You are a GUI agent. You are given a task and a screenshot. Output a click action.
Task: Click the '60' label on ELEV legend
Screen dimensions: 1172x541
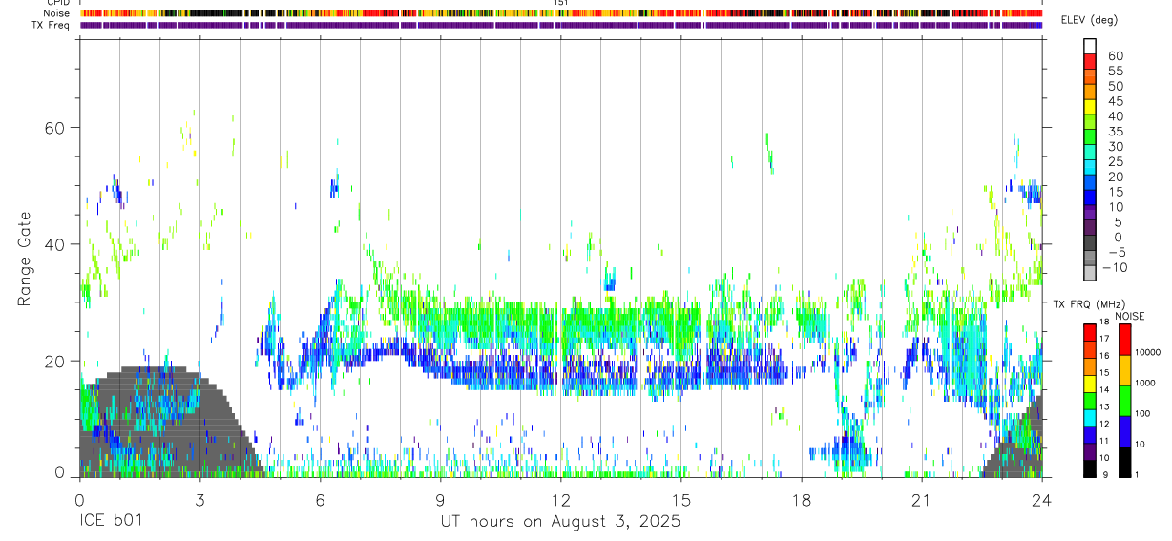[1114, 55]
